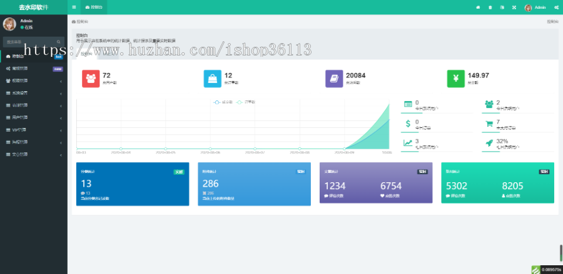563x274 pixels.
Task: Click the value 149.97 in the stats row
Action: click(x=479, y=76)
